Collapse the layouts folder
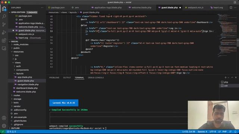The height and width of the screenshot is (134, 239). pos(20,74)
